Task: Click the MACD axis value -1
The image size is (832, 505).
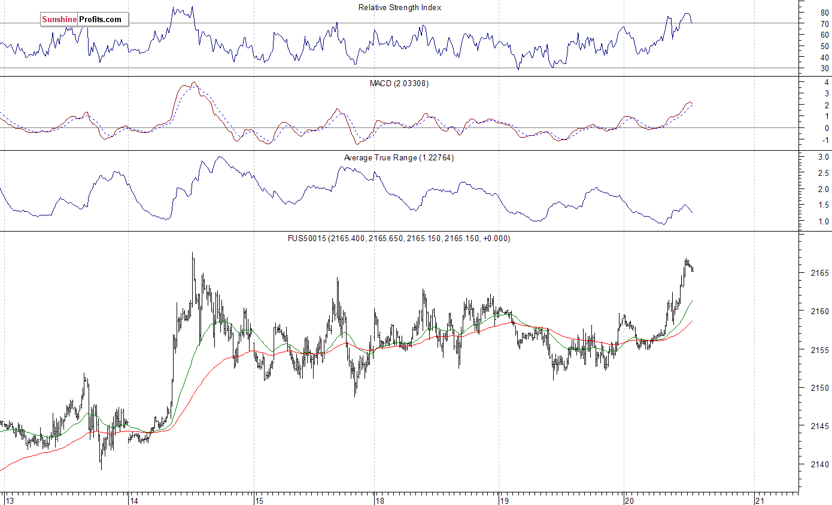Action: point(825,141)
